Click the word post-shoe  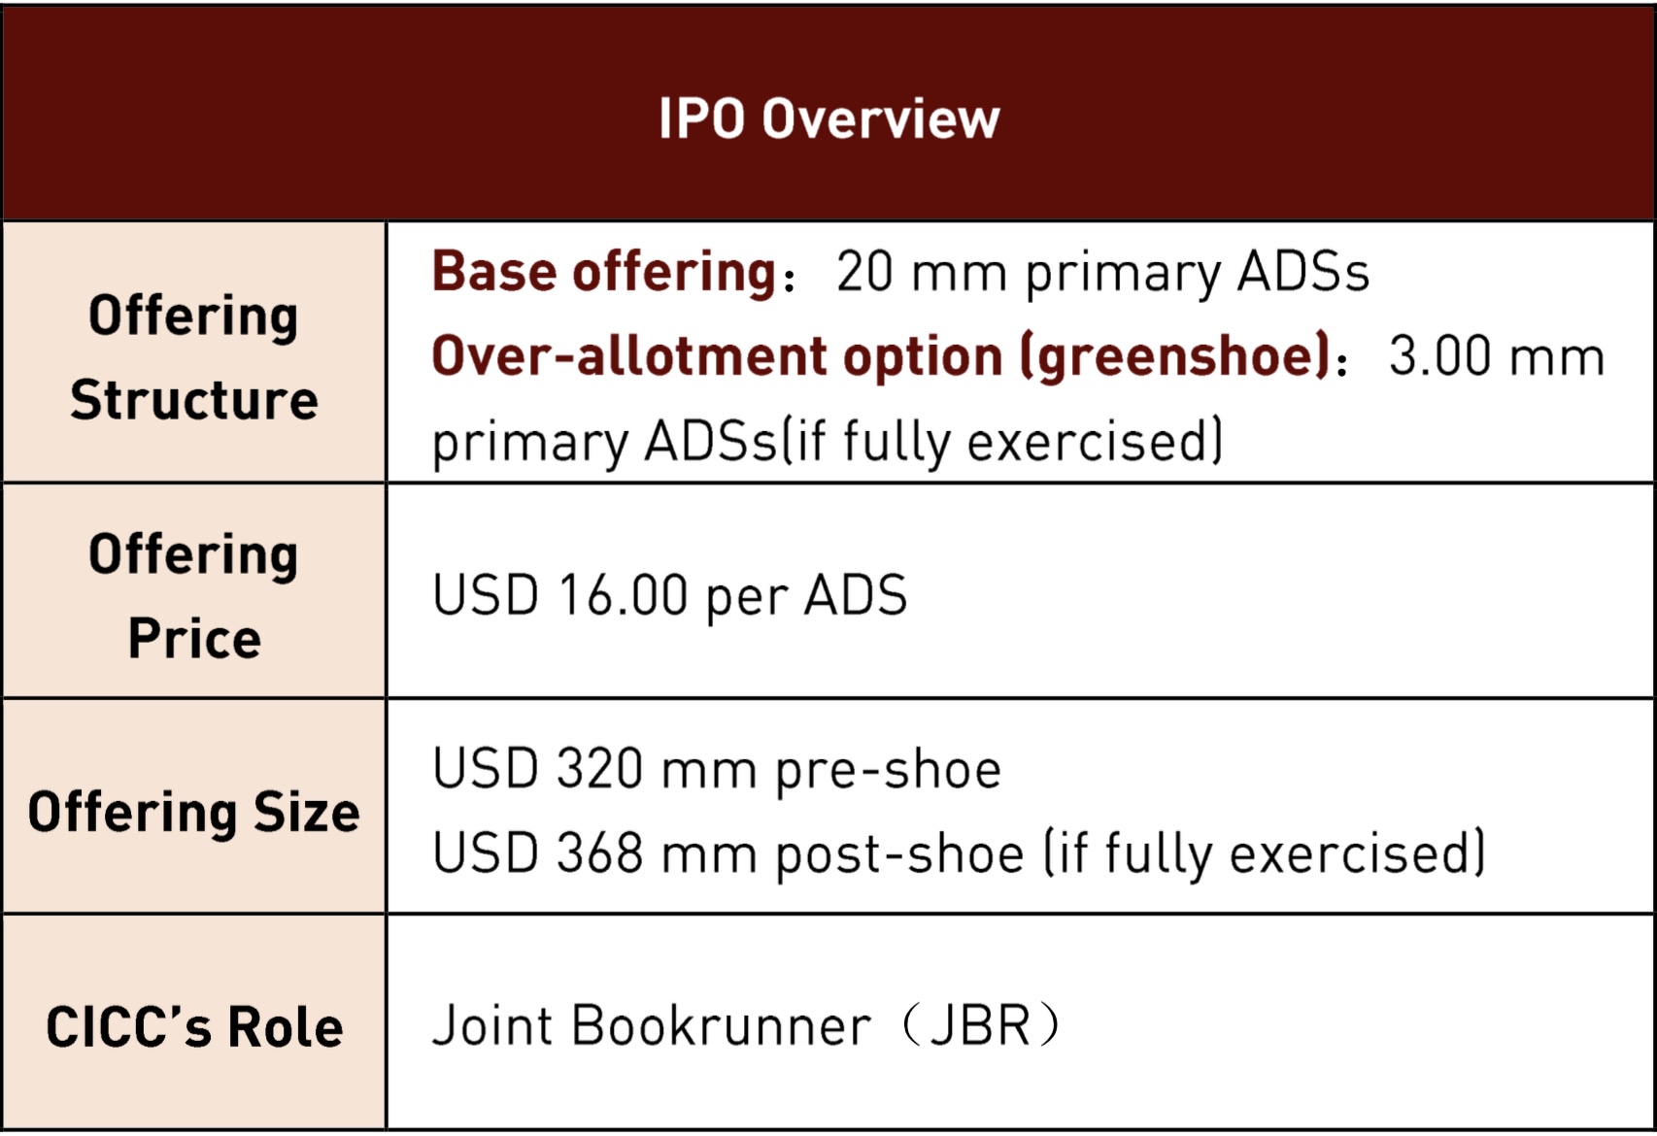pyautogui.click(x=899, y=854)
